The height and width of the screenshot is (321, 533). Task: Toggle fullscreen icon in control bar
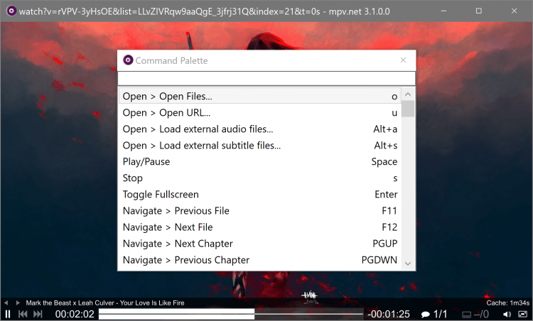coord(523,314)
